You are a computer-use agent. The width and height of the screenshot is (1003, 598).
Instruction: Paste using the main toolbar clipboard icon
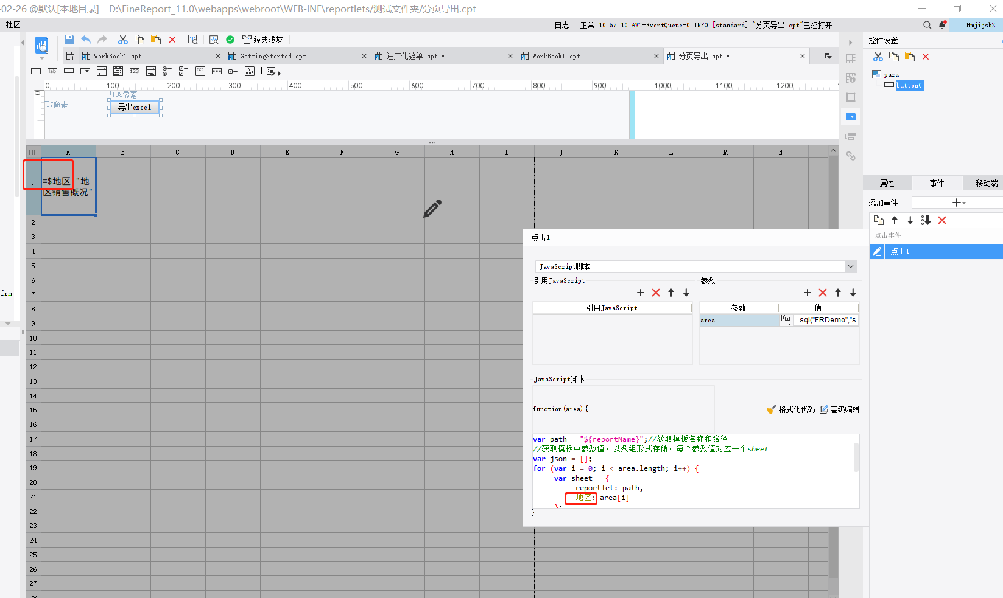[156, 40]
